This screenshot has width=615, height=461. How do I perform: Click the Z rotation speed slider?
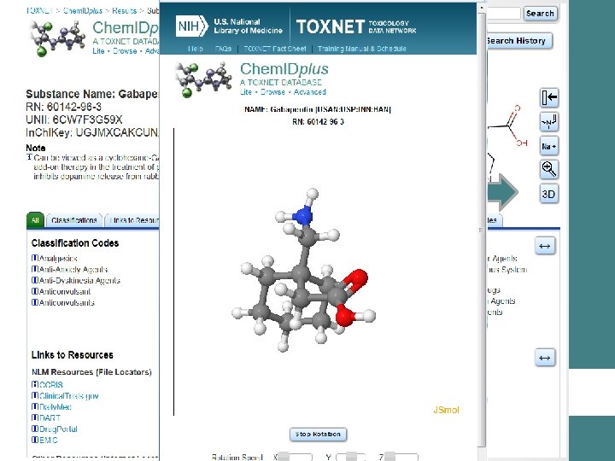point(401,457)
